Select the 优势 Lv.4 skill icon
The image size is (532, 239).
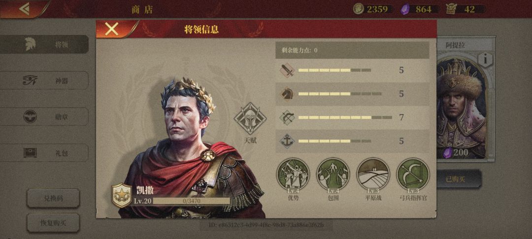click(293, 175)
